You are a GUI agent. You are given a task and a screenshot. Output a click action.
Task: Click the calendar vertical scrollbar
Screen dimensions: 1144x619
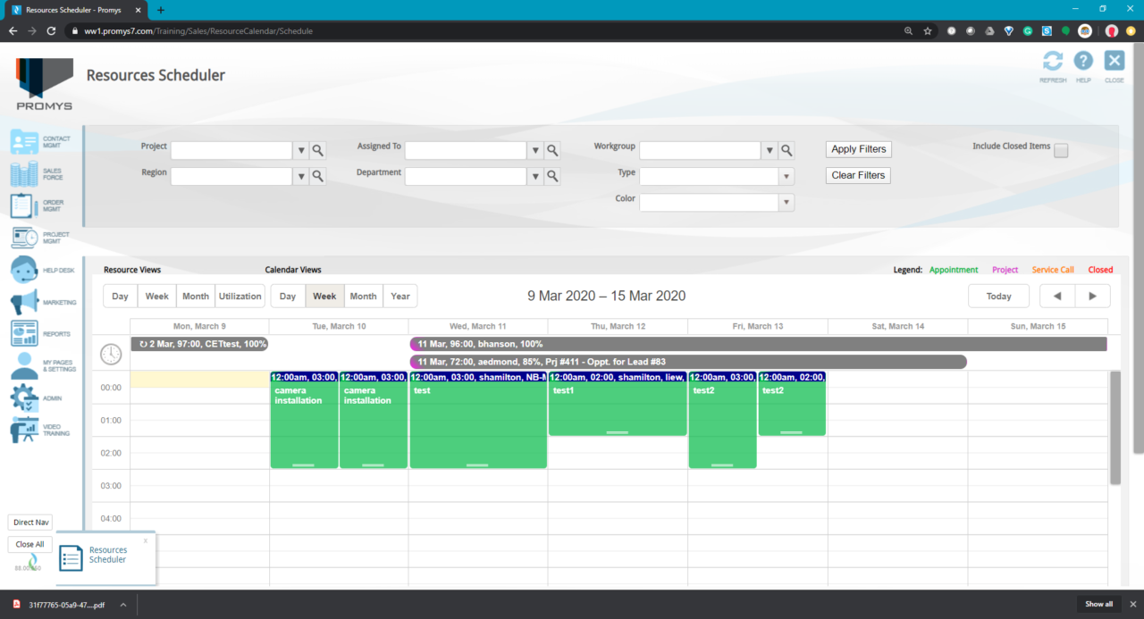click(x=1115, y=428)
